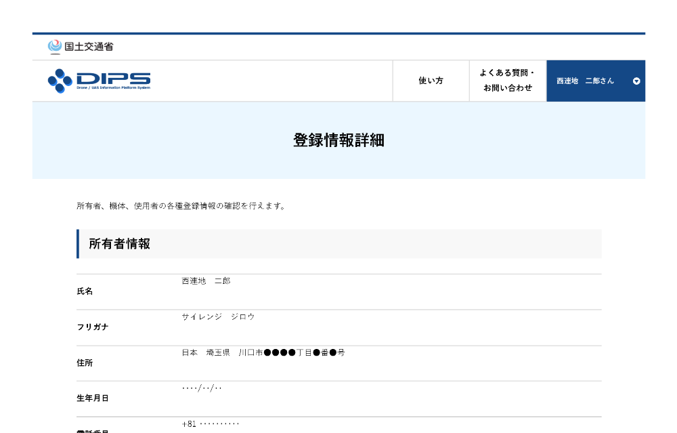
Task: Click 西連地 二郎さん account button
Action: [596, 81]
